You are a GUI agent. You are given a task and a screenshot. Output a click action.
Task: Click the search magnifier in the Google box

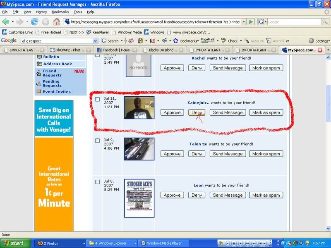(325, 22)
